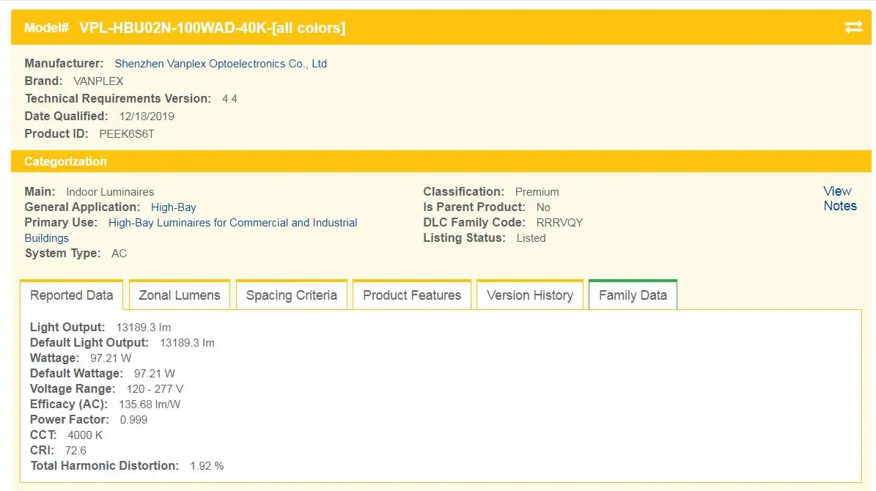876x491 pixels.
Task: Click the model number VPL-HBU02N-100WAD-40K title
Action: pyautogui.click(x=212, y=28)
